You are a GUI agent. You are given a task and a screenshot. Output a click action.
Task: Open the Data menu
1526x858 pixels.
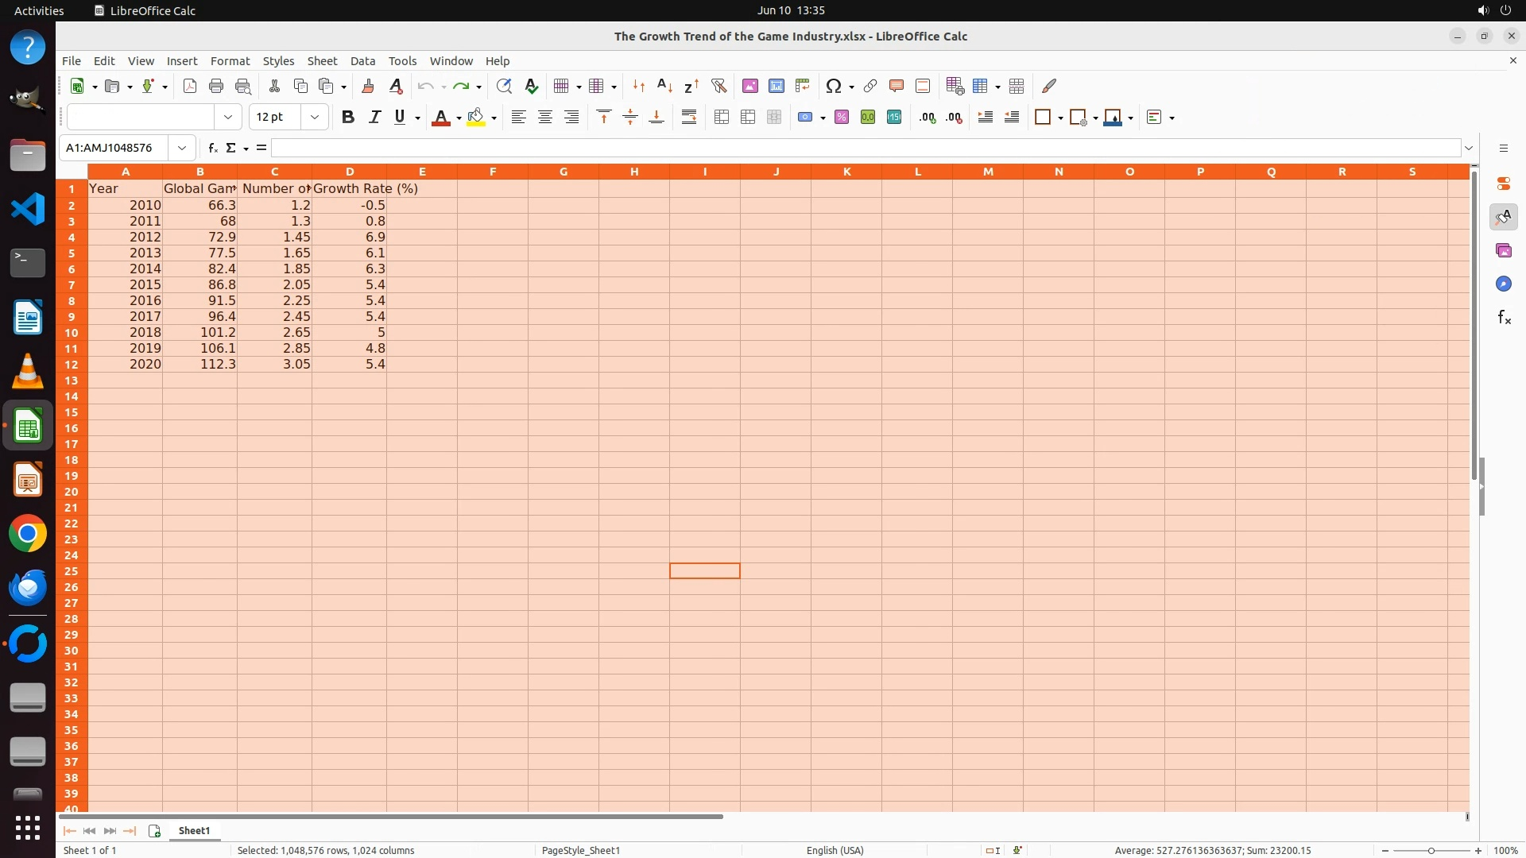362,61
